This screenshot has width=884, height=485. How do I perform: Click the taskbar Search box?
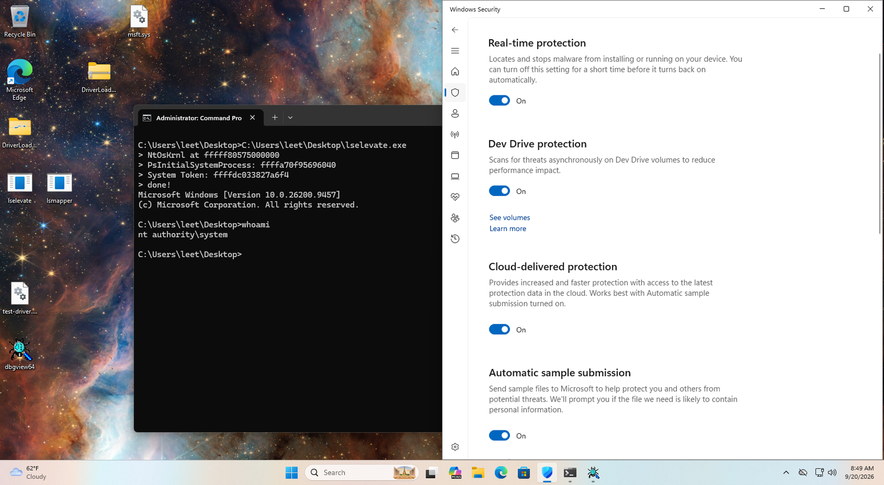(x=362, y=472)
